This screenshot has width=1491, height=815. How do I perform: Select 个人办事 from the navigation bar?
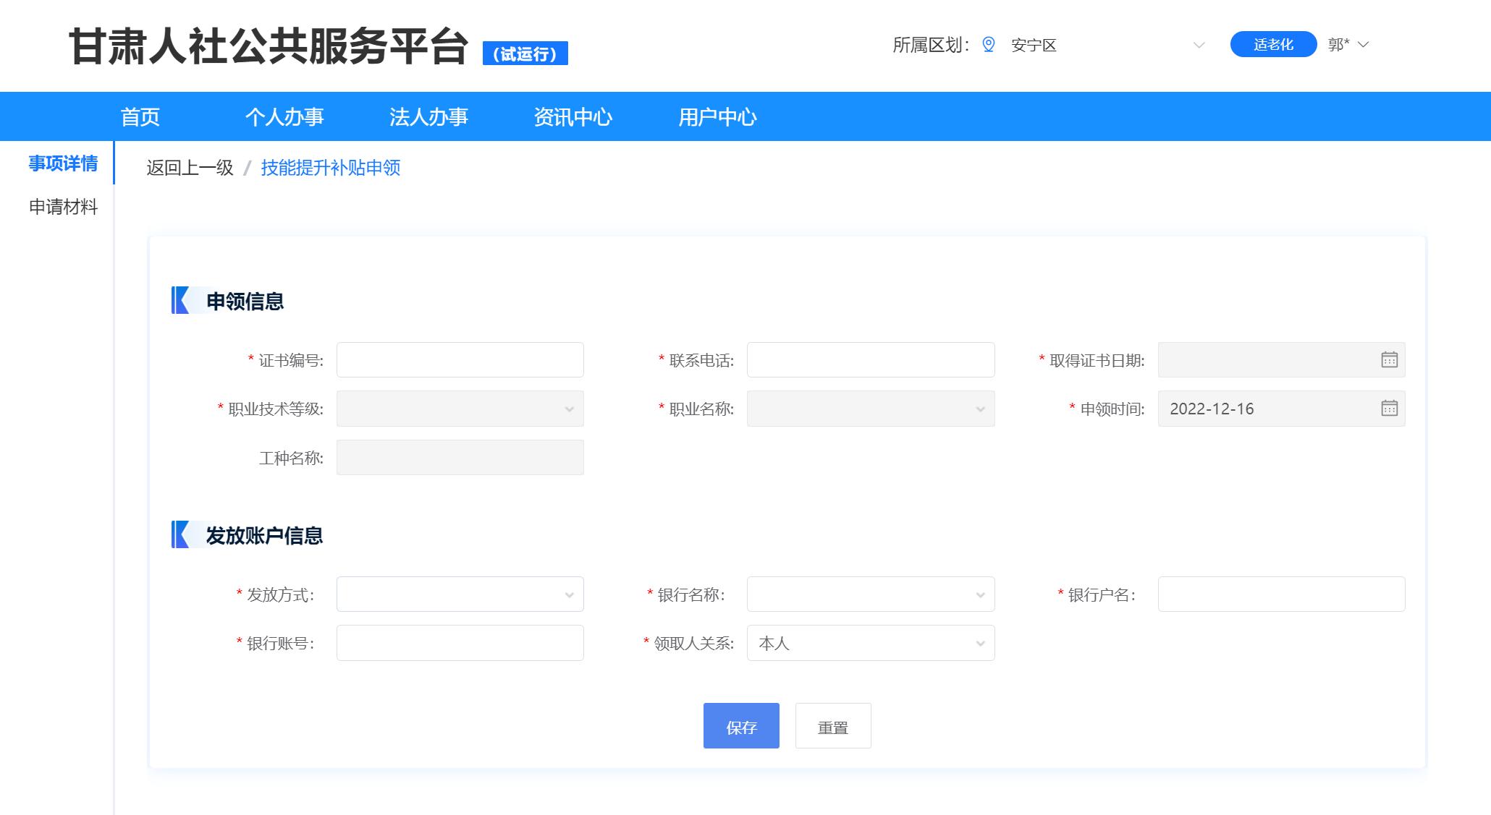click(286, 116)
